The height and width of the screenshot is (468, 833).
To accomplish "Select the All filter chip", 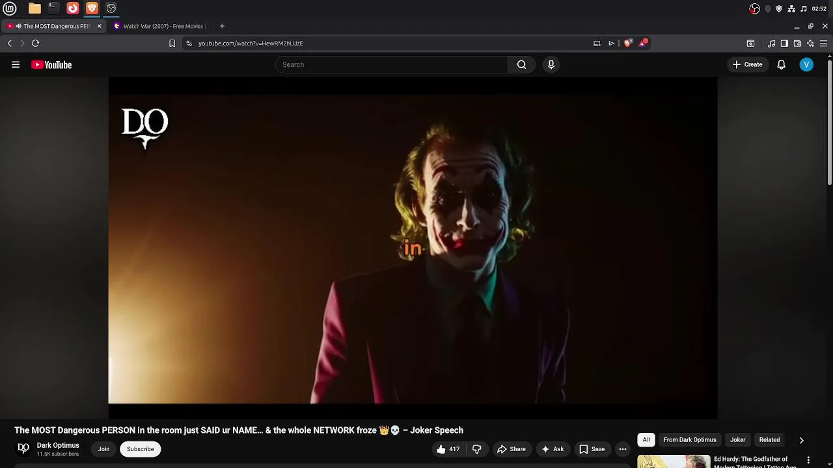I will (x=646, y=440).
